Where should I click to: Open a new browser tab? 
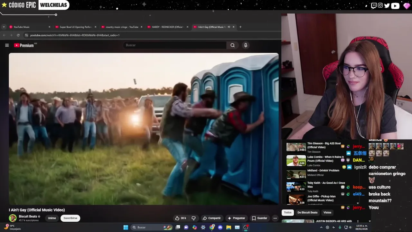(240, 27)
